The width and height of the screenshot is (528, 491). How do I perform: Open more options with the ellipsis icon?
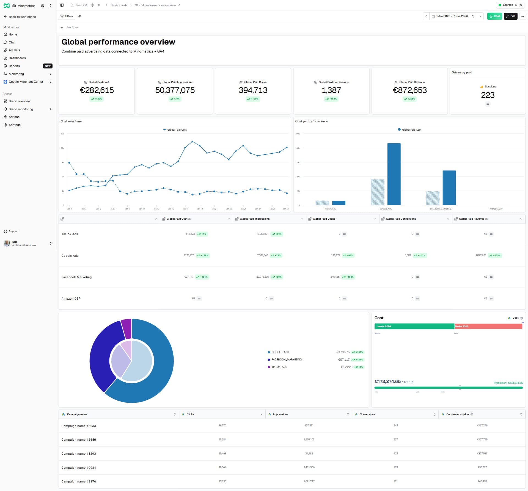point(523,16)
